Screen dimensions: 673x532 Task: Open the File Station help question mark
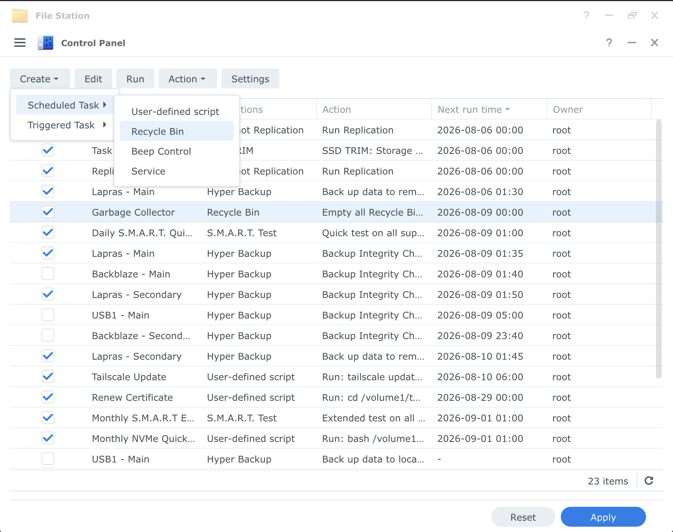coord(586,15)
